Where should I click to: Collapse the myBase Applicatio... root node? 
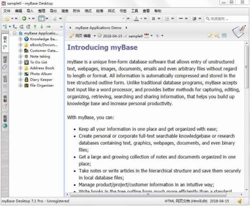coord(14,33)
